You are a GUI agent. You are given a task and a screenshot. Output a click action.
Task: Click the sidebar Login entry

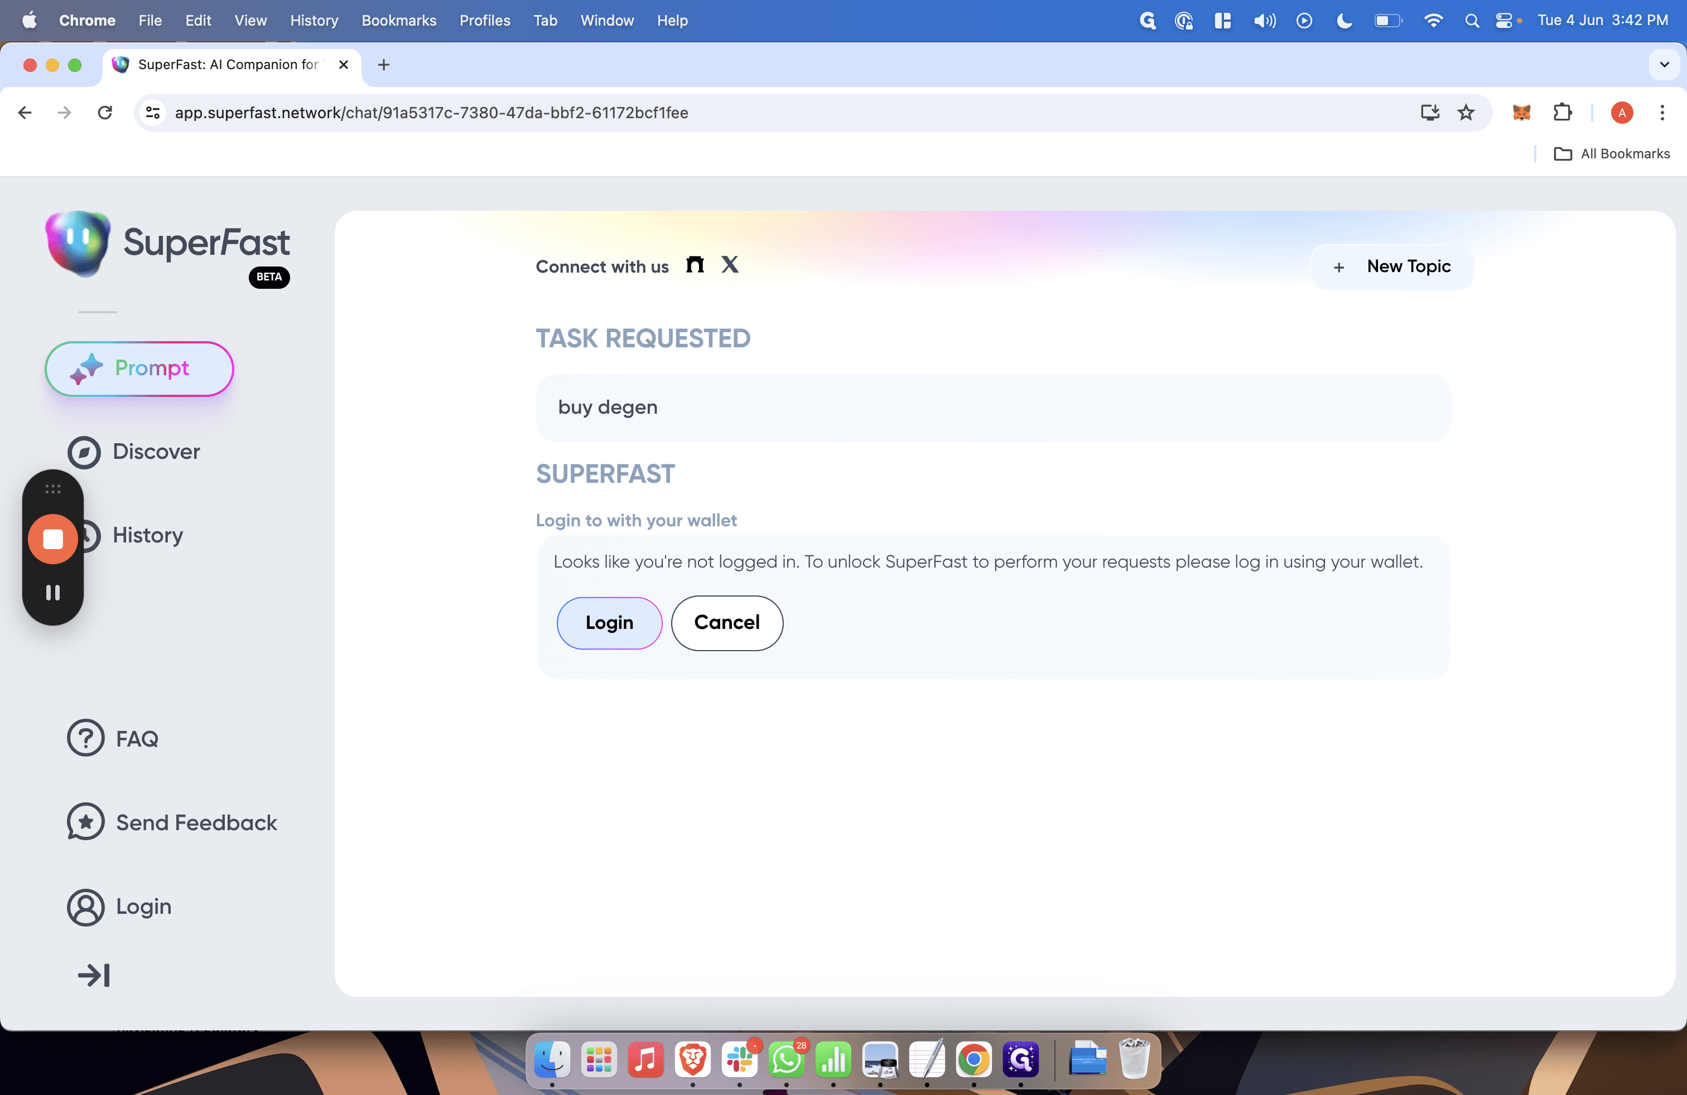[x=119, y=907]
